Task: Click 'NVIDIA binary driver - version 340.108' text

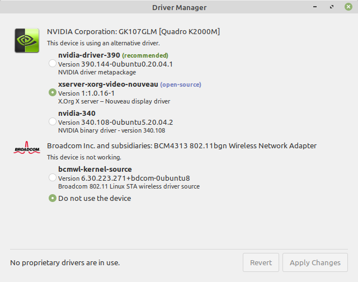Action: point(112,130)
